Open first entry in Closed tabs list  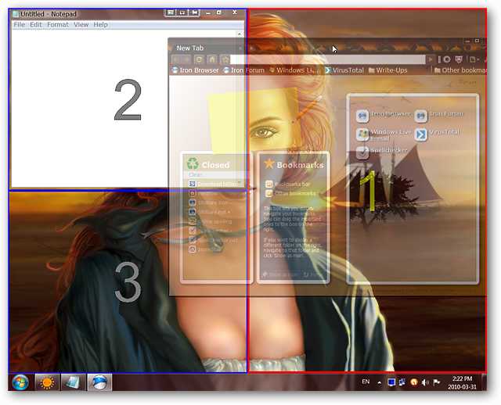(214, 184)
